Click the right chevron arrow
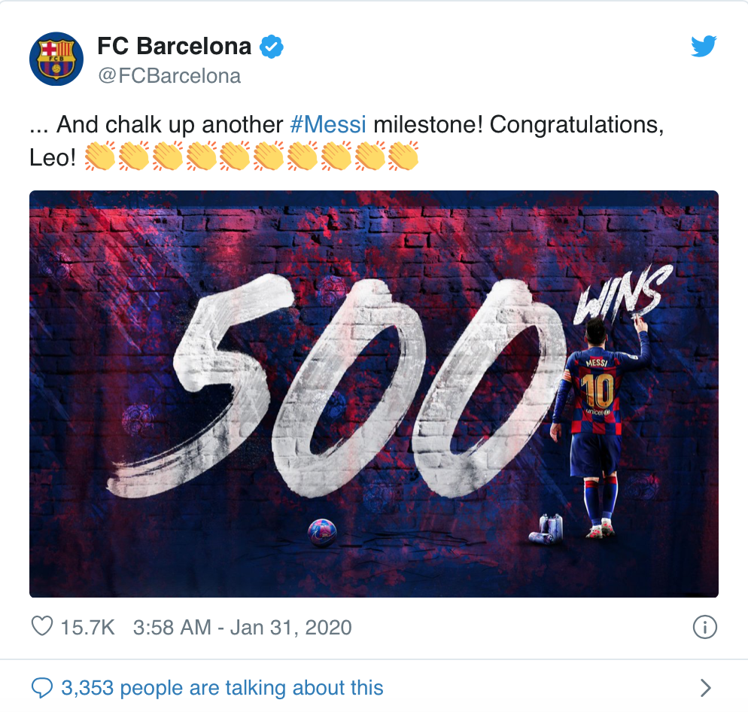Screen dimensions: 748x712 [x=706, y=688]
